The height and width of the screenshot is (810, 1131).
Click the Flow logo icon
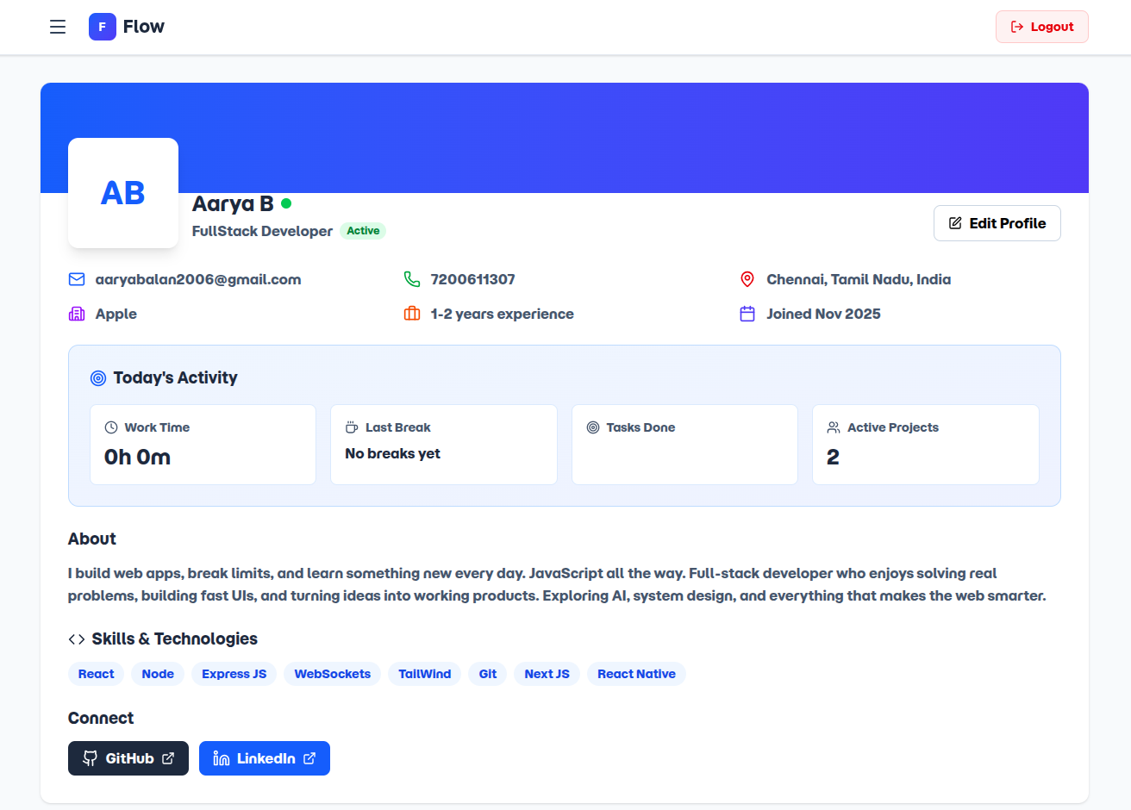pos(103,27)
